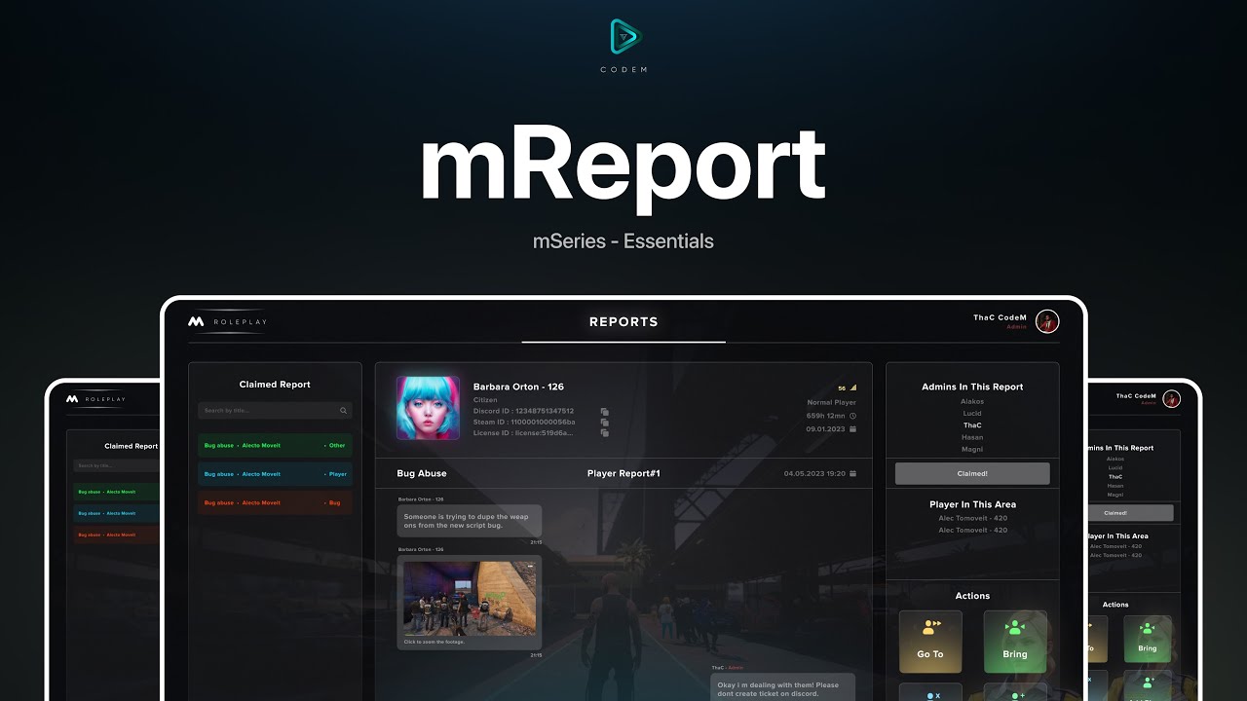Click the signal ping icon showing 56
The height and width of the screenshot is (701, 1247).
click(x=853, y=387)
